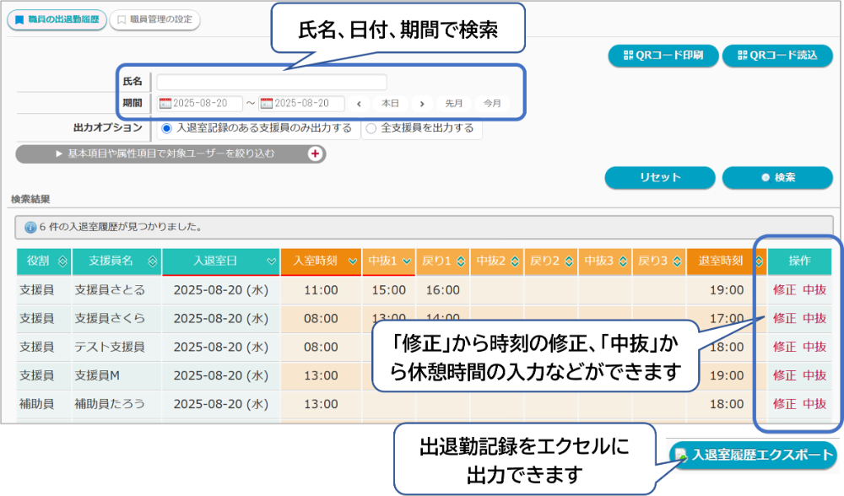Open the 入室時刻 column sort dropdown
Screen dimensions: 844x496
352,262
